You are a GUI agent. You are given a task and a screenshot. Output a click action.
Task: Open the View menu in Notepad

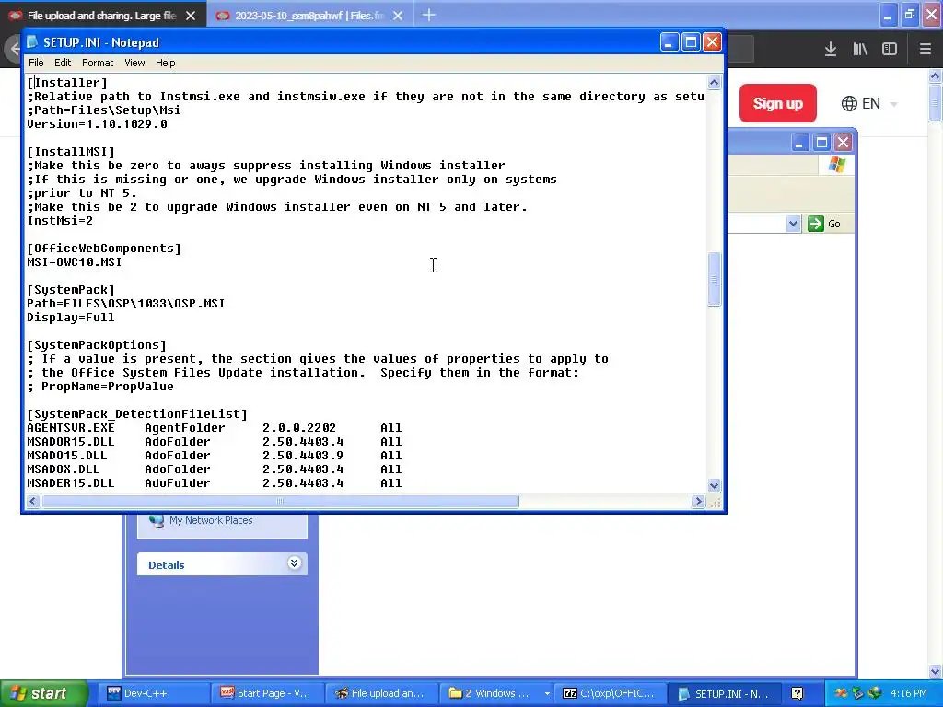pyautogui.click(x=134, y=63)
